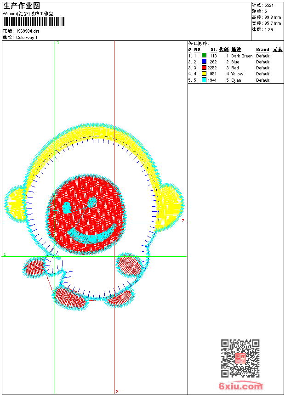Viewport: 285px width, 395px height.
Task: Click stitch count 951 in Yellow row
Action: pos(213,74)
